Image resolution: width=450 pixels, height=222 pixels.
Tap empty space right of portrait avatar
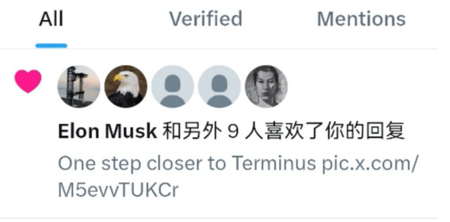click(362, 86)
